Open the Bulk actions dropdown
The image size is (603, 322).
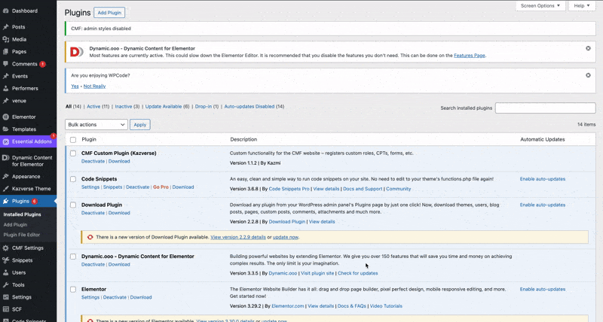pyautogui.click(x=96, y=124)
